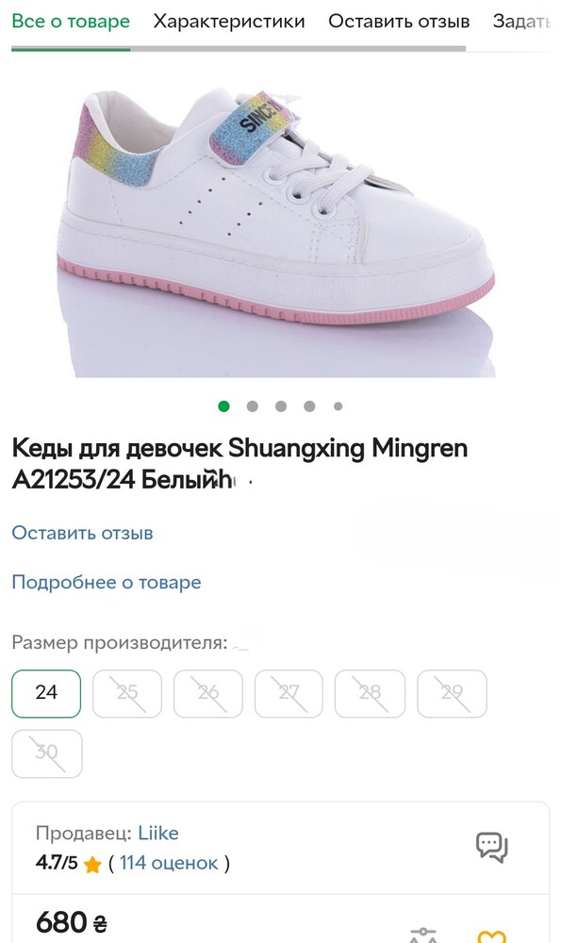Image resolution: width=561 pixels, height=943 pixels.
Task: Click the compare scales icon
Action: [x=423, y=935]
